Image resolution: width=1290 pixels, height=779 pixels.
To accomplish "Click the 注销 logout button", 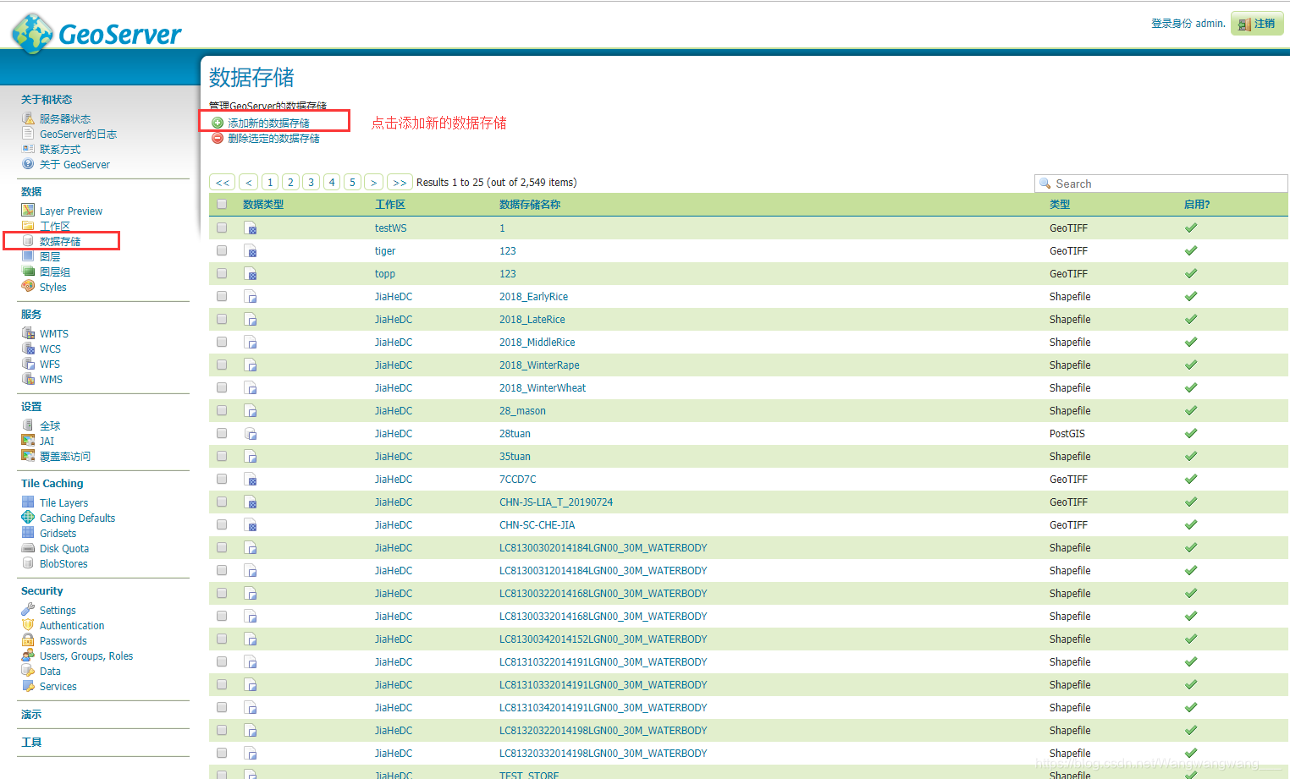I will pyautogui.click(x=1257, y=24).
